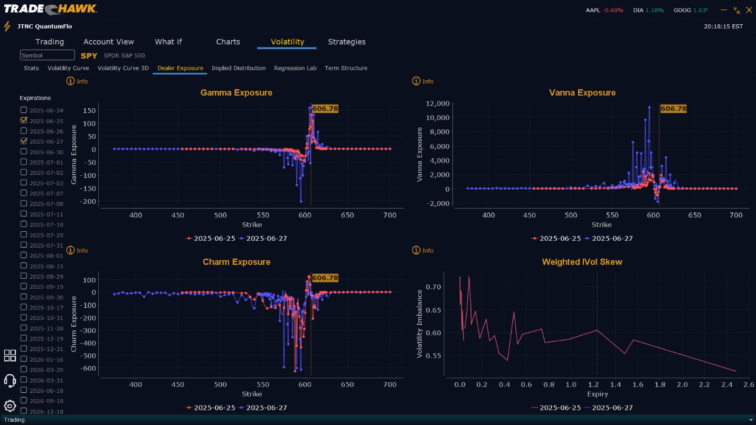
Task: Check the 2026-01-16 expiration
Action: pyautogui.click(x=23, y=359)
